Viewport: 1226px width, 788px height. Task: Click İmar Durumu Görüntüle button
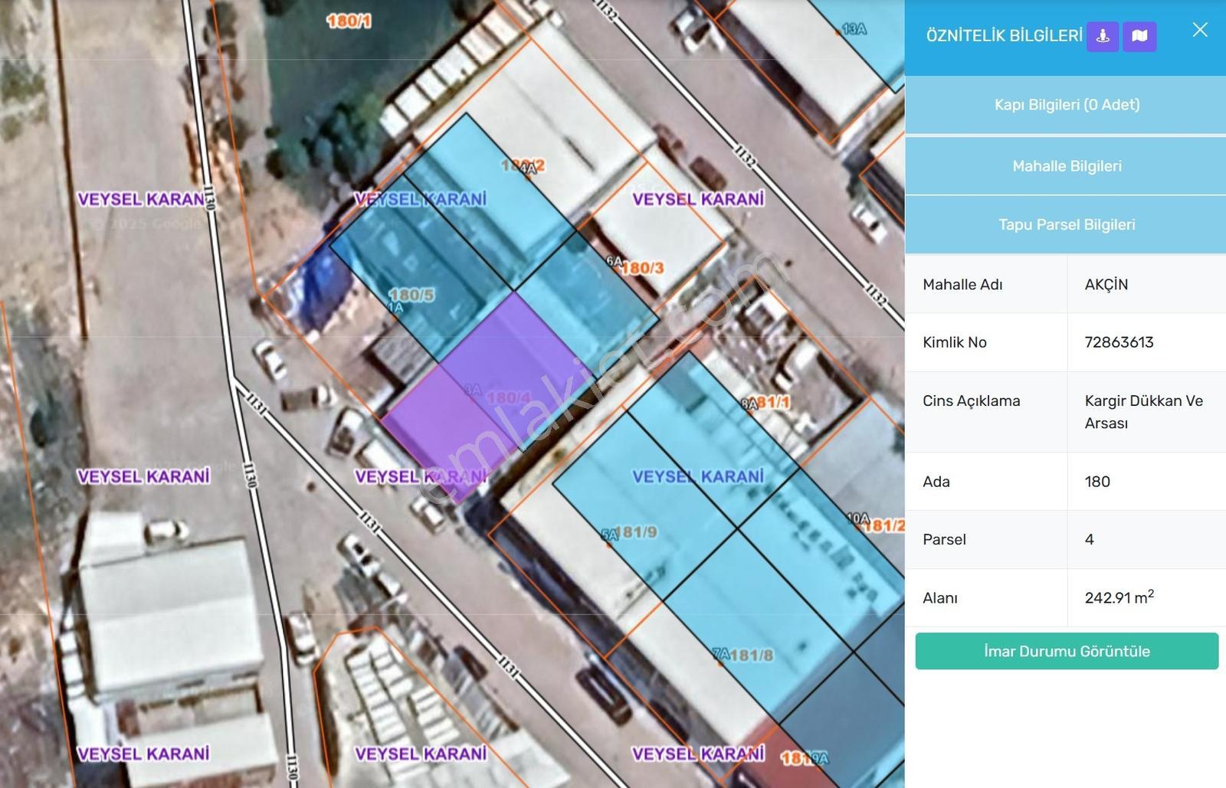click(1067, 651)
